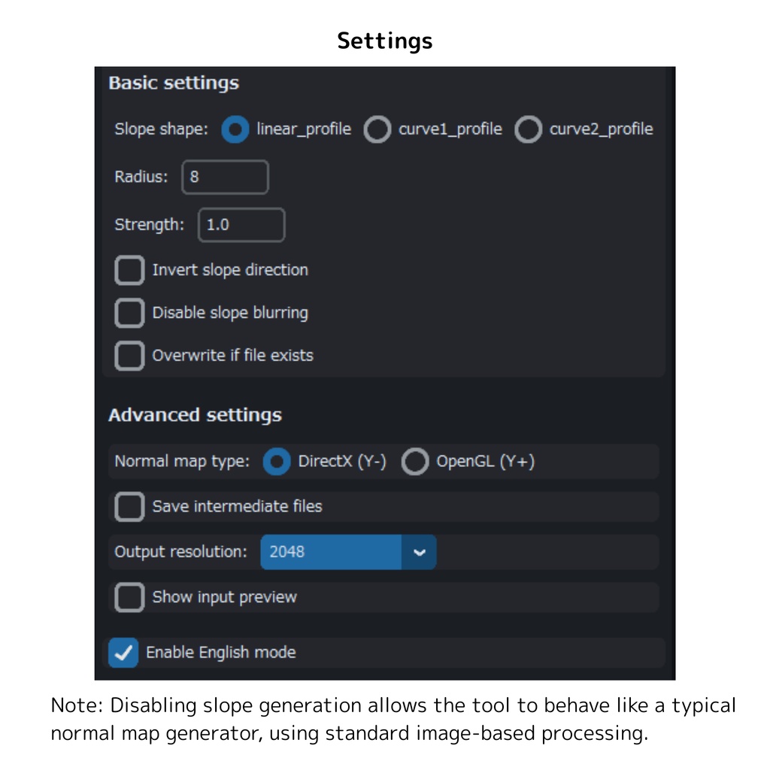Select the linear_profile slope shape
Image resolution: width=770 pixels, height=770 pixels.
tap(235, 129)
